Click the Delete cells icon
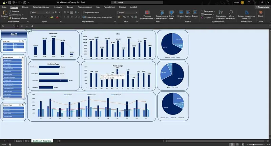Image resolution: width=271 pixels, height=146 pixels. click(x=188, y=12)
